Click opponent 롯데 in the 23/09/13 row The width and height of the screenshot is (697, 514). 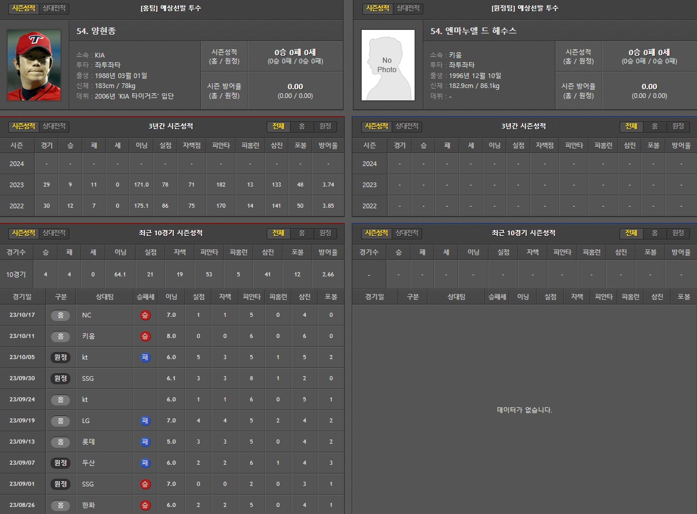(x=89, y=442)
